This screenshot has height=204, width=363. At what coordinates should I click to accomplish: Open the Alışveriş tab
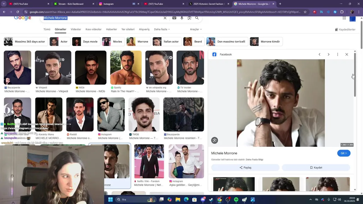(144, 29)
